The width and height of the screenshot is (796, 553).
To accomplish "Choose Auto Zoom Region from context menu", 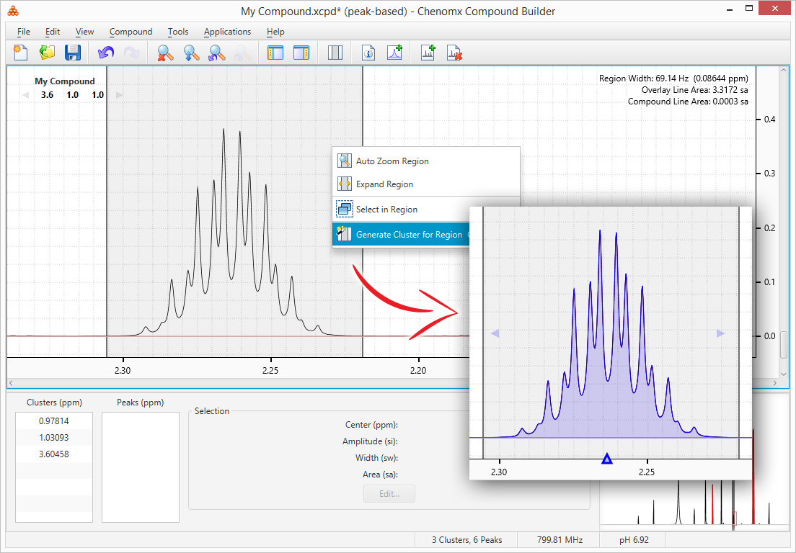I will (x=426, y=161).
